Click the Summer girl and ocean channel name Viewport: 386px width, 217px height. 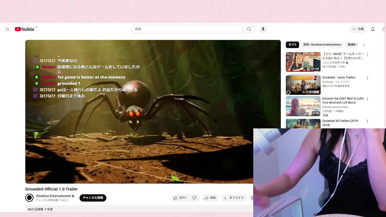tap(335, 107)
